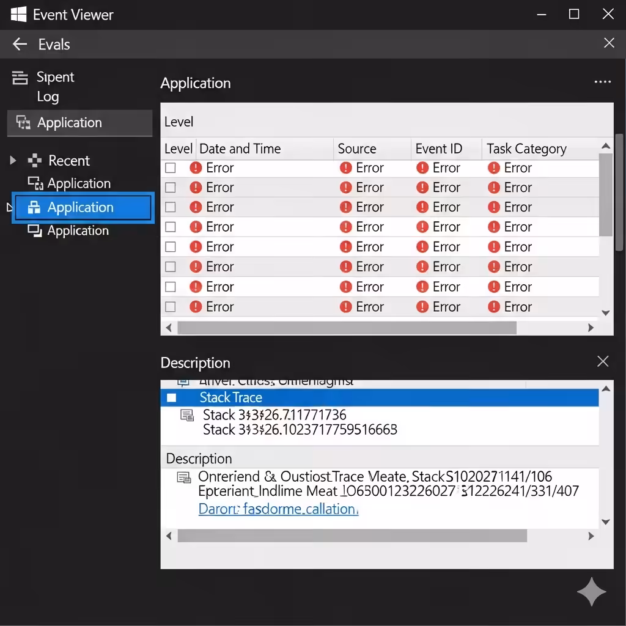Click the event table's scroll-right arrow
Viewport: 626px width, 626px height.
coord(591,328)
